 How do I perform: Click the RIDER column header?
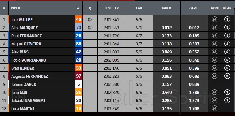click(15, 8)
